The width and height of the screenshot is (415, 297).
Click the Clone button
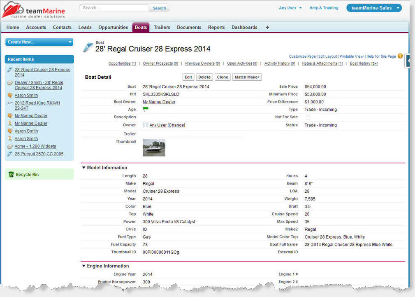pos(223,77)
